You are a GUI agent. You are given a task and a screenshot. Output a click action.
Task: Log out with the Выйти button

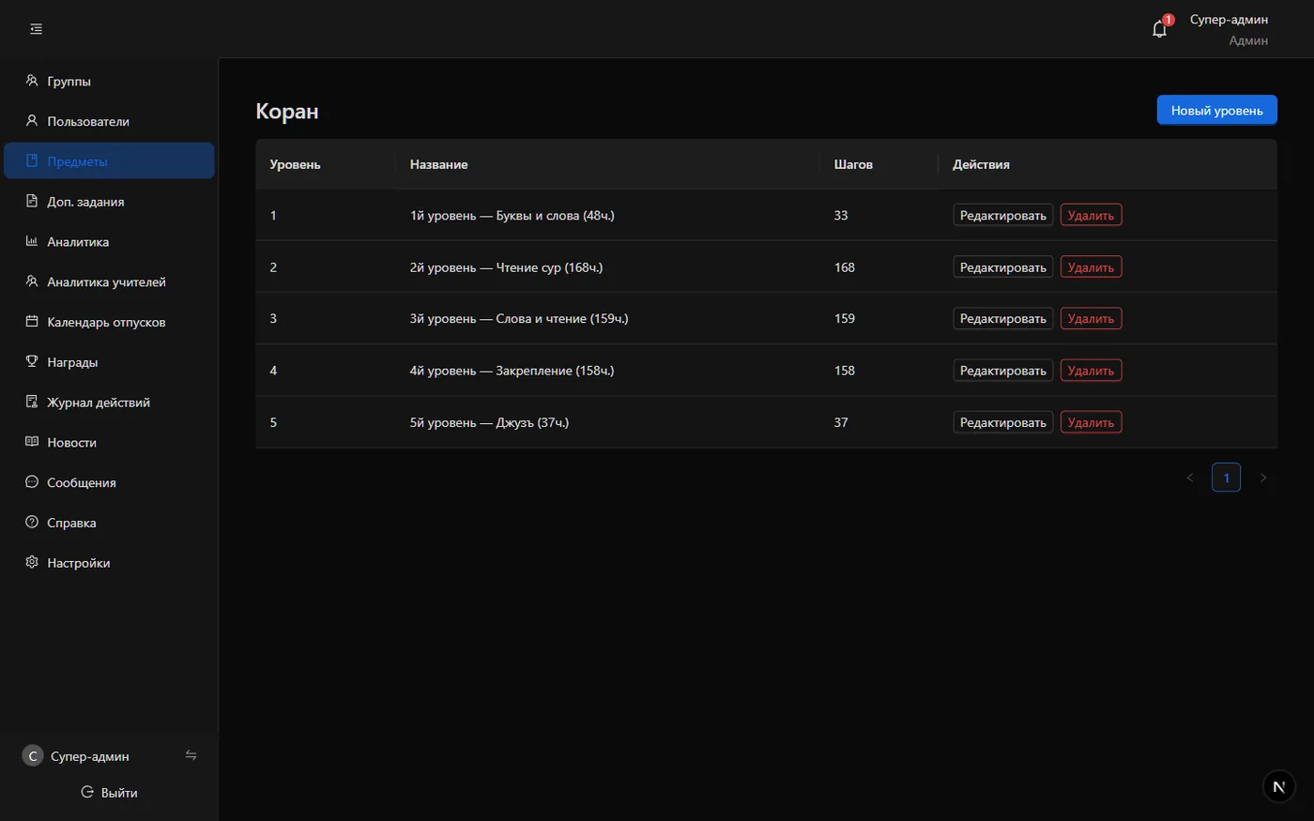[x=109, y=792]
